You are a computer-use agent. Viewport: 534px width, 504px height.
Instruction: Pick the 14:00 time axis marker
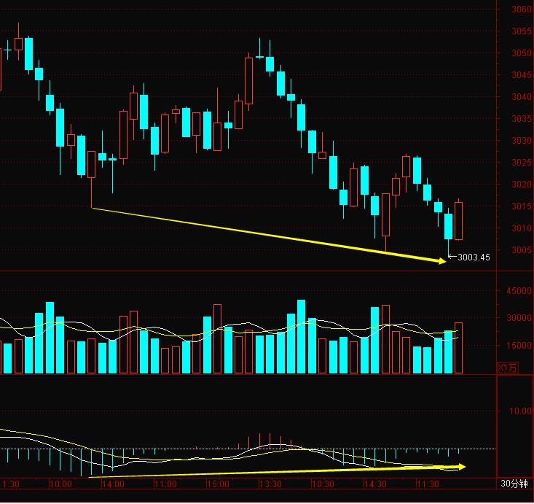pos(112,484)
